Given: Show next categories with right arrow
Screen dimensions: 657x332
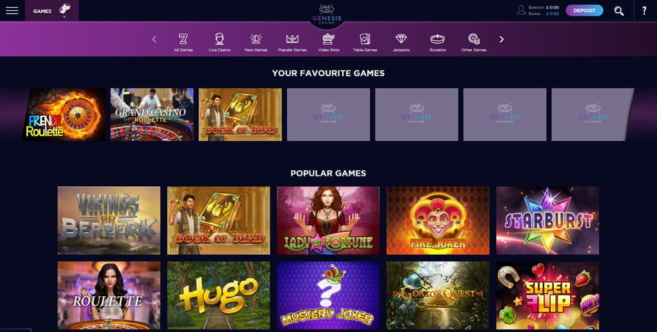Looking at the screenshot, I should 501,39.
